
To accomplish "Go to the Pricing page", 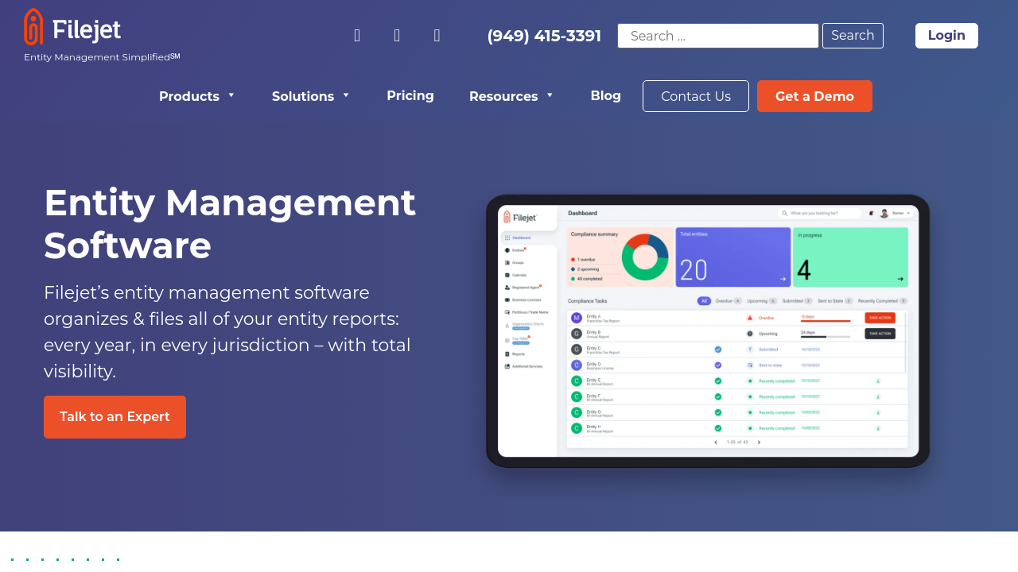I will [410, 95].
